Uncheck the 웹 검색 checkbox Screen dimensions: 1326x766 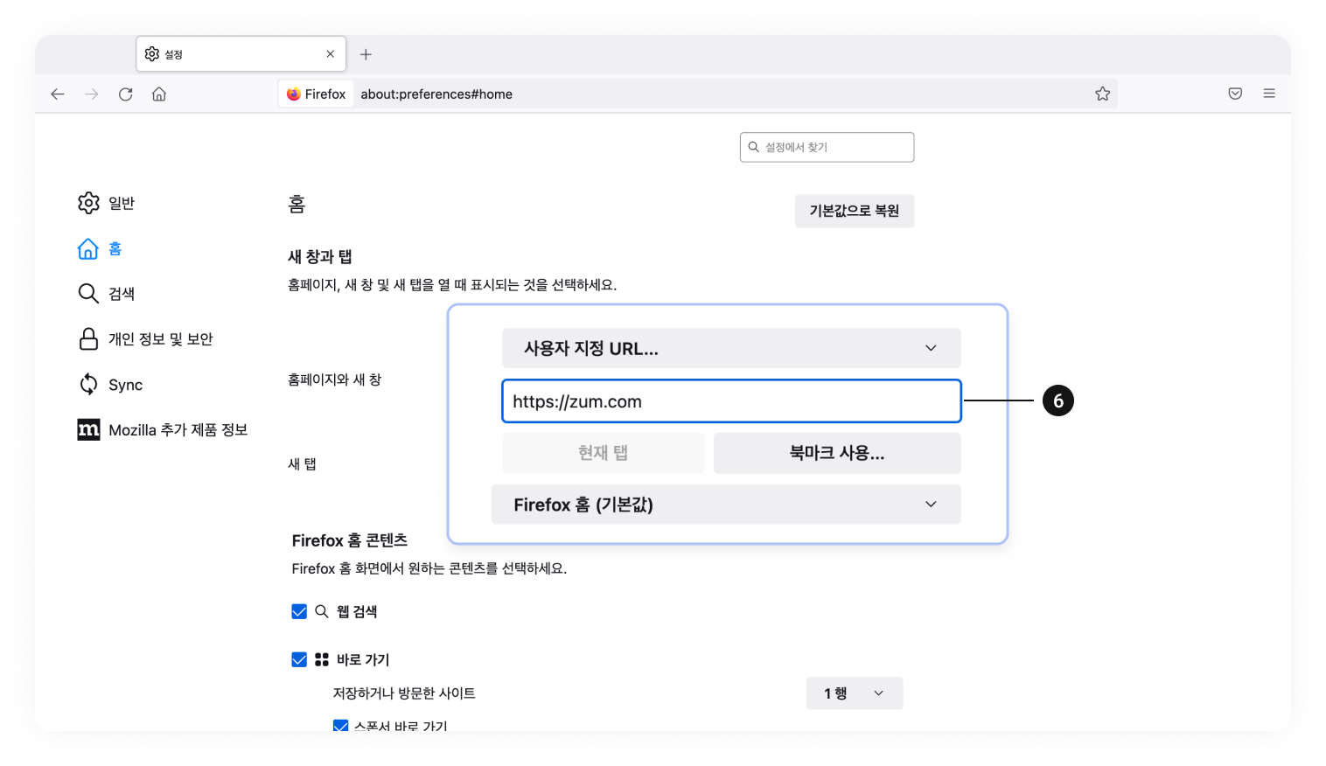coord(299,611)
